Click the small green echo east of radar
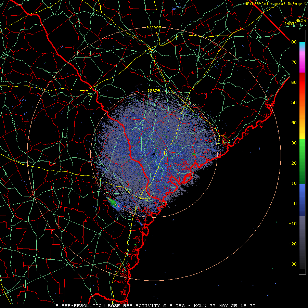The width and height of the screenshot is (308, 308). pos(194,154)
